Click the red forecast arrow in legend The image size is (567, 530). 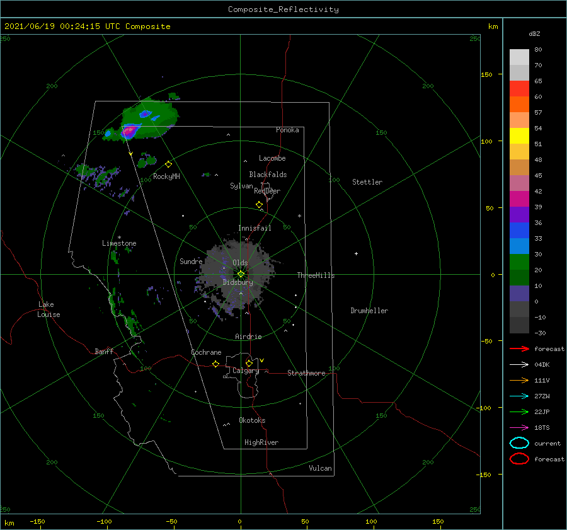(x=519, y=349)
